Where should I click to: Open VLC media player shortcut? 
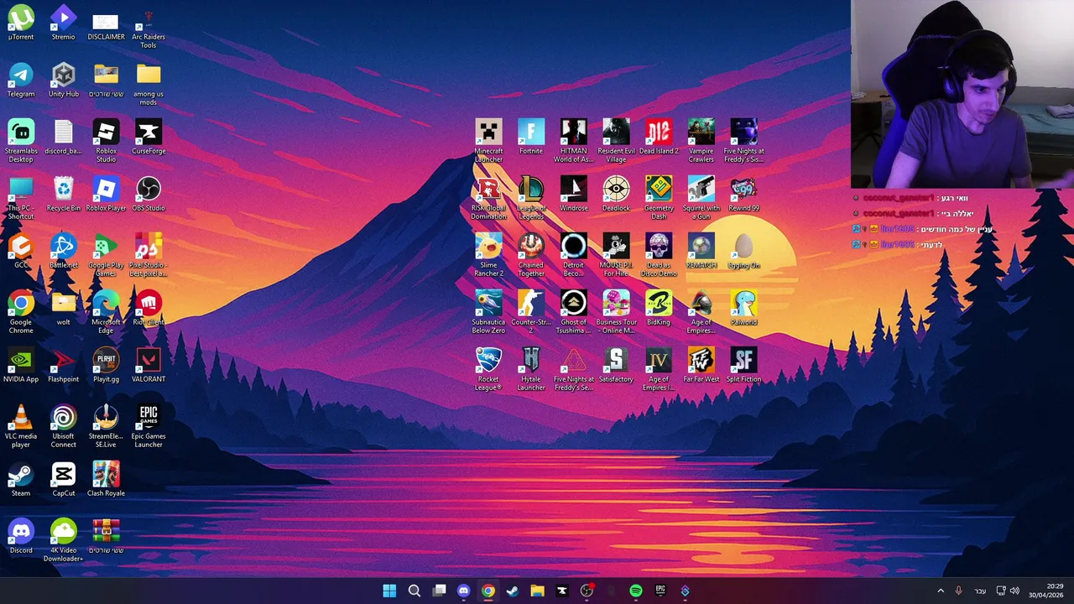21,426
